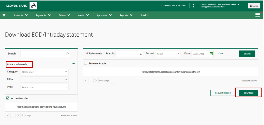The width and height of the screenshot is (264, 125).
Task: Go to next page in accounts pager
Action: click(18, 116)
